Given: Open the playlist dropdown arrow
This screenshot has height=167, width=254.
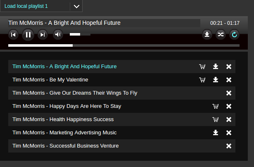Looking at the screenshot, I should tap(76, 6).
